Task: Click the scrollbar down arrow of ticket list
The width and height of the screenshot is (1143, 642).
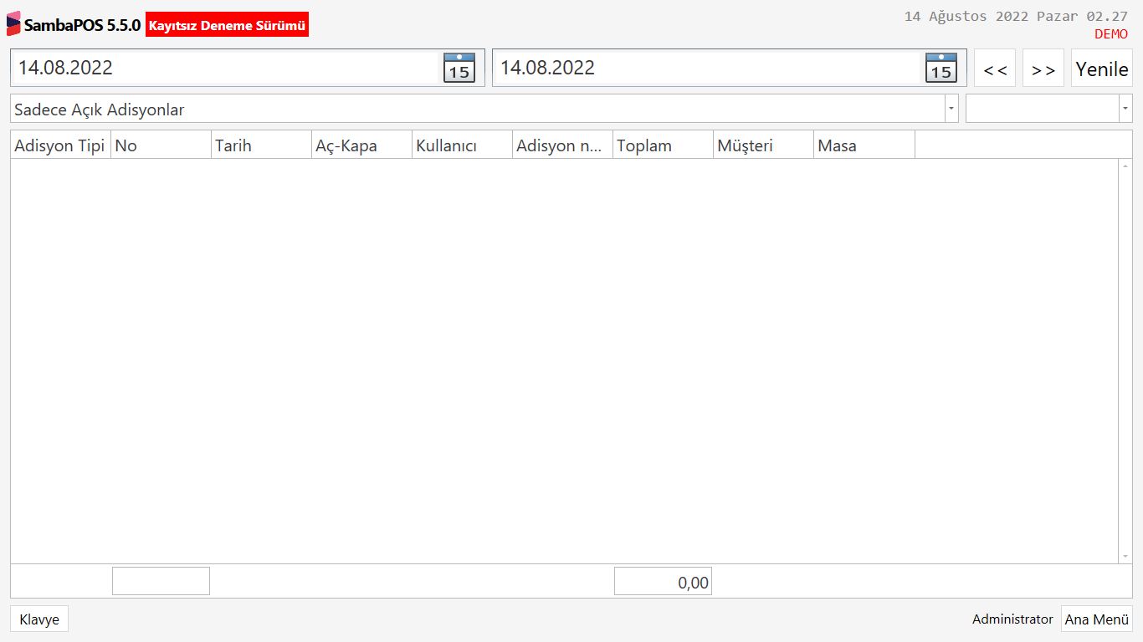Action: [x=1125, y=557]
